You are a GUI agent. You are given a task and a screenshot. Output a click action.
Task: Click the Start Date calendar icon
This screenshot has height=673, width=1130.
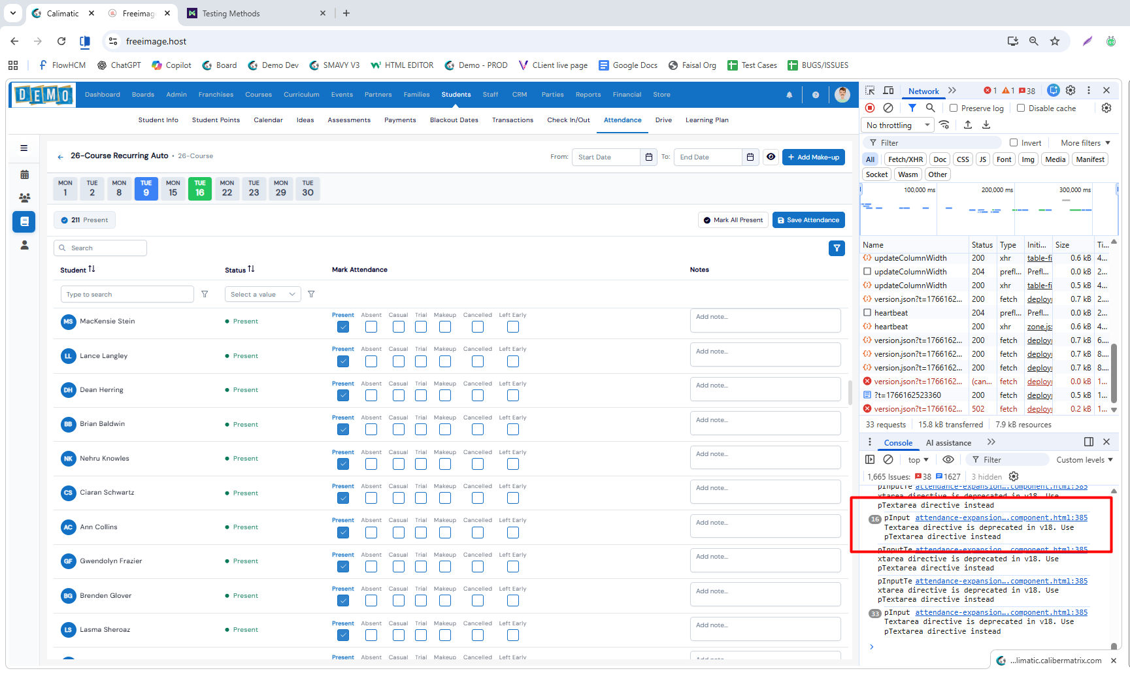(x=648, y=157)
